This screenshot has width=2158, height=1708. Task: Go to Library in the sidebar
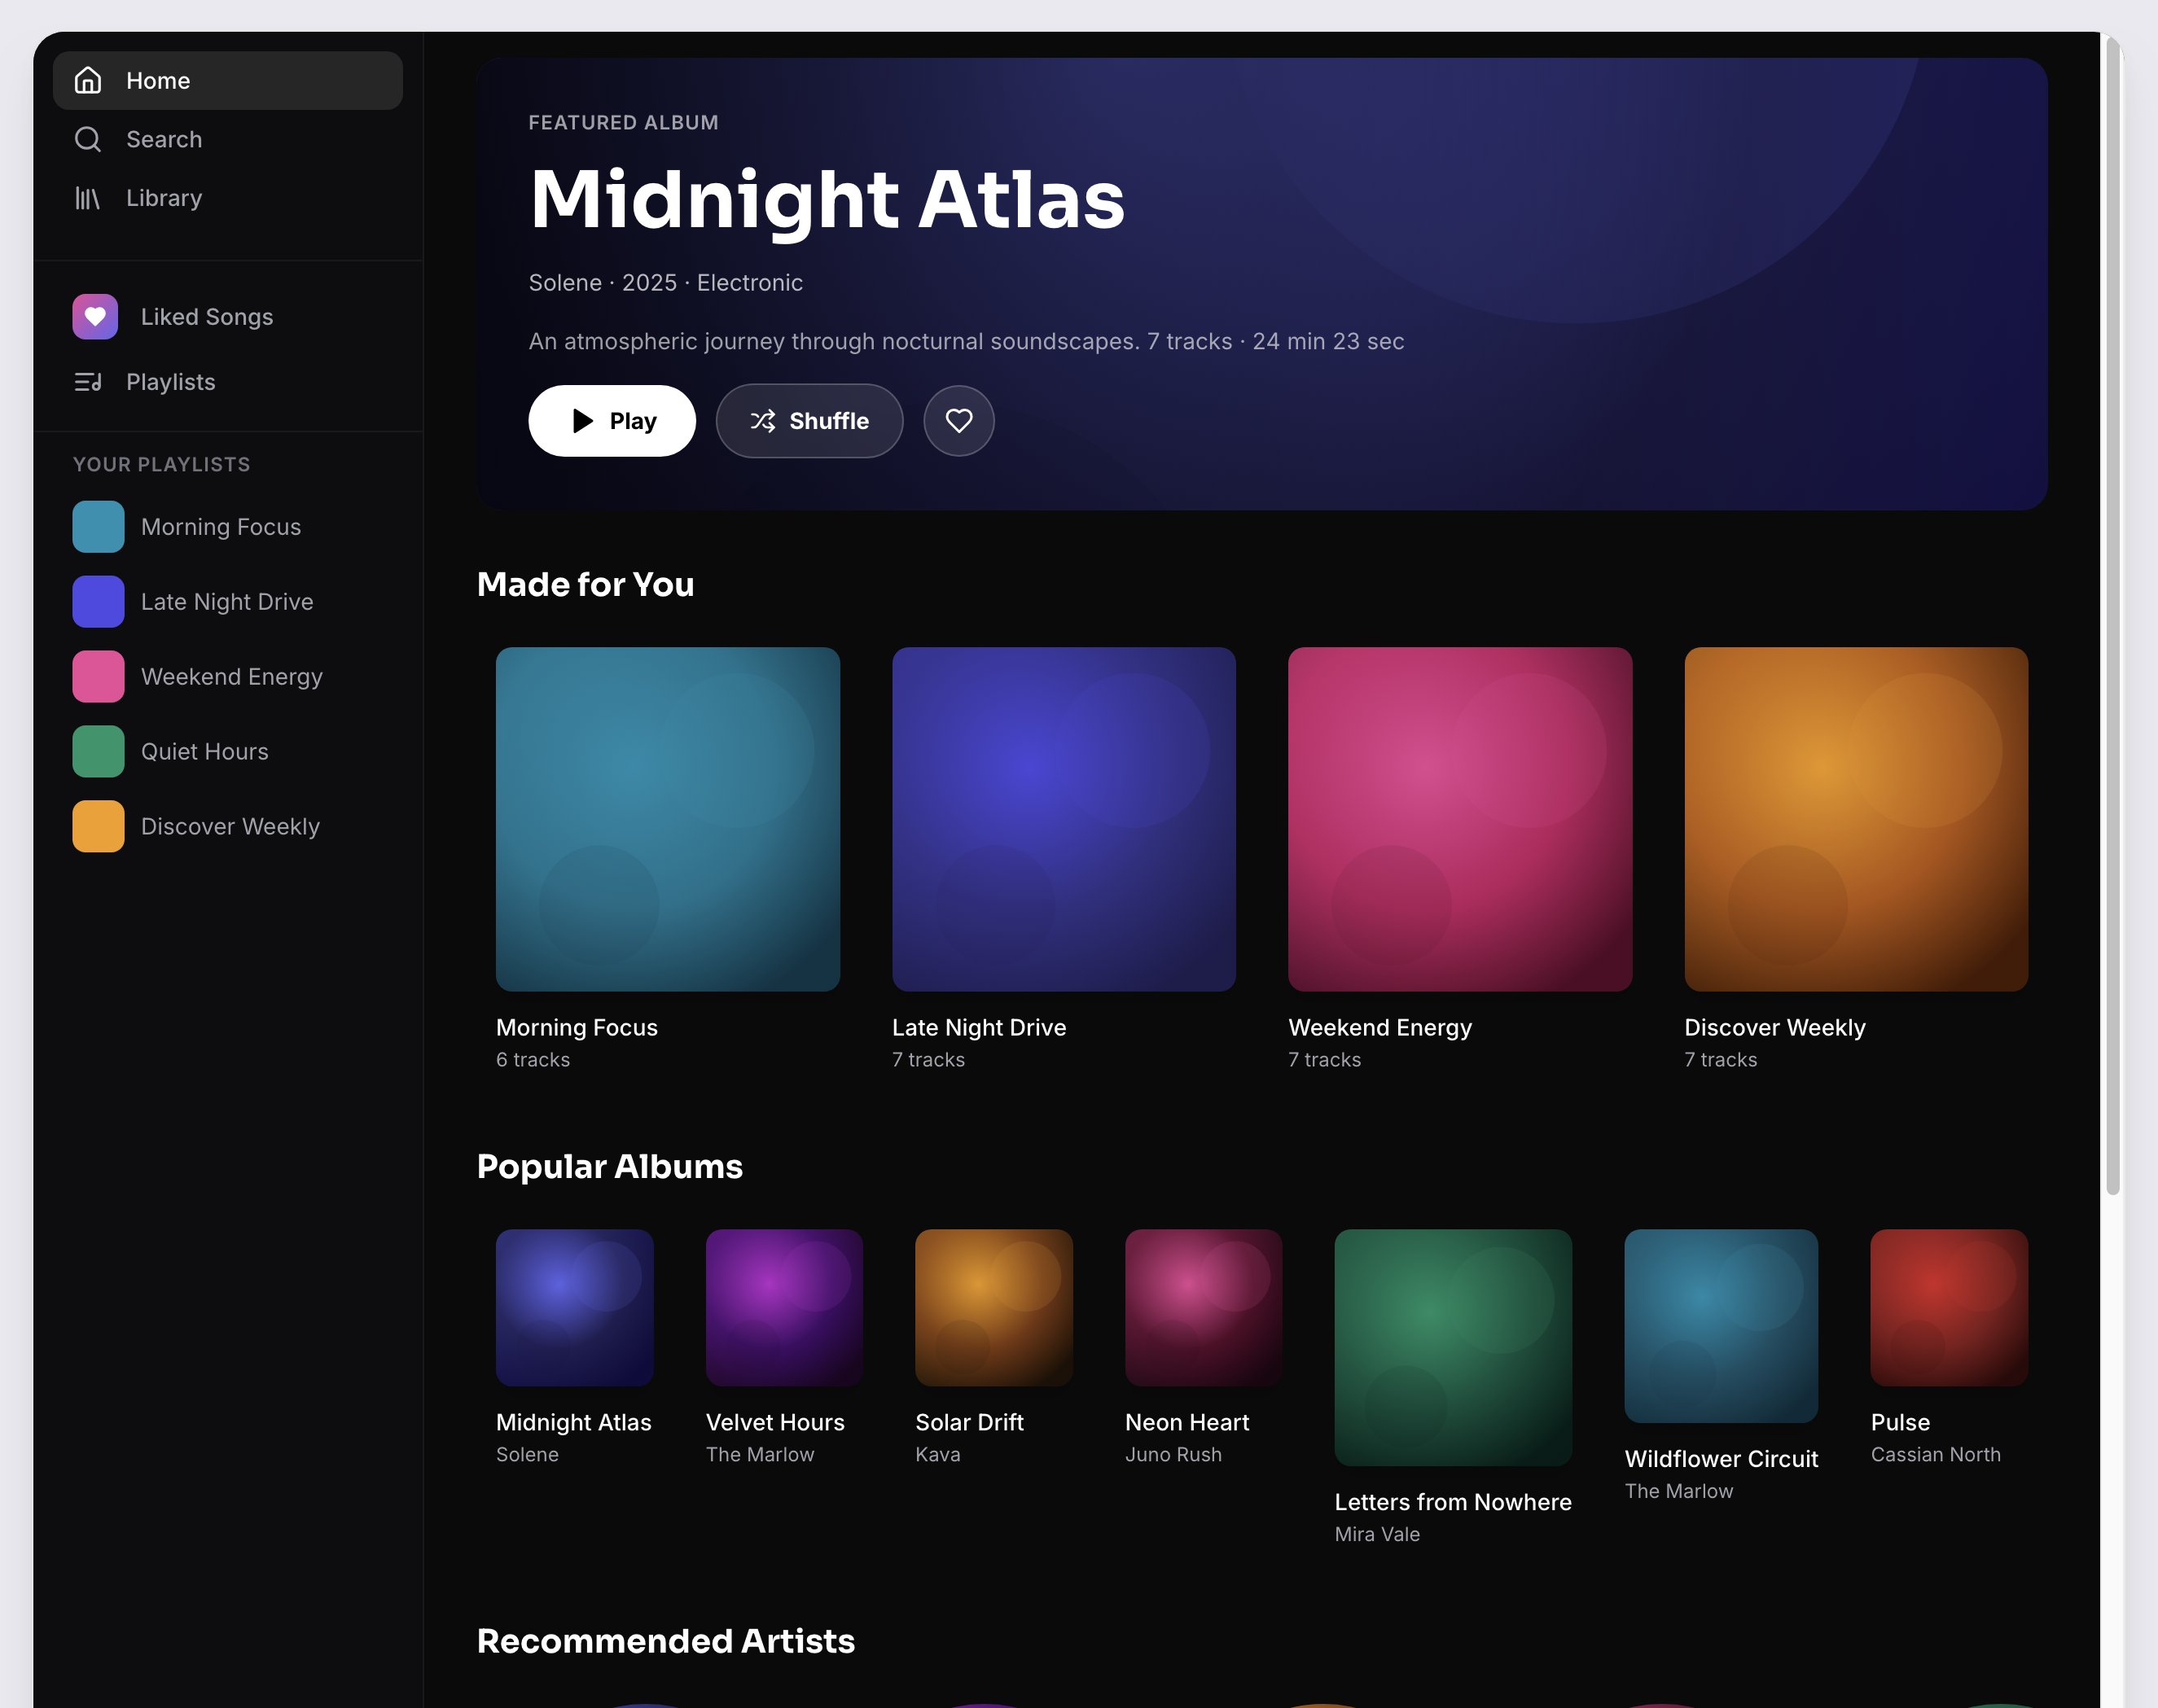point(227,198)
